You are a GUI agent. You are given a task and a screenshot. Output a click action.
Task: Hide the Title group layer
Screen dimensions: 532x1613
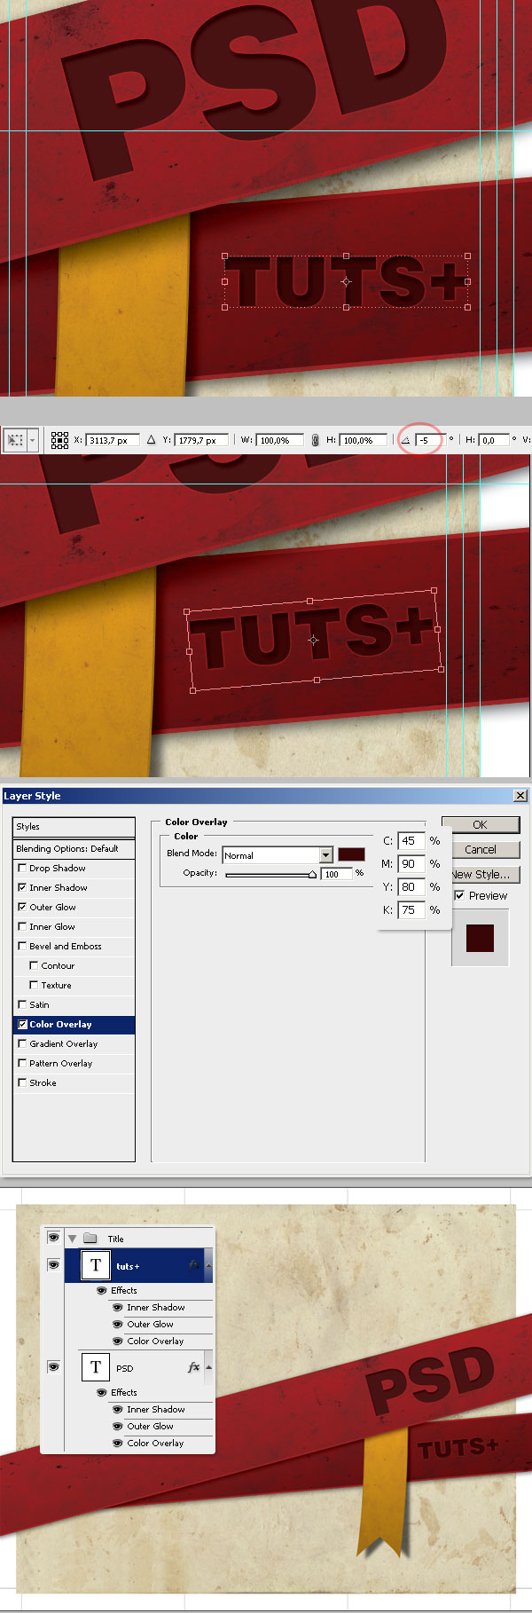pos(53,1237)
